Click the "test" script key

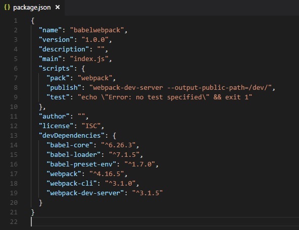58,97
